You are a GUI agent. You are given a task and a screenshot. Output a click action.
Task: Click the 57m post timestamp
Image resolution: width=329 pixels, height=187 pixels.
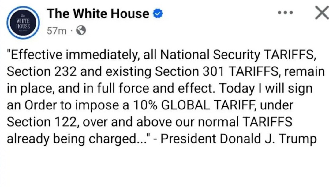pos(56,31)
